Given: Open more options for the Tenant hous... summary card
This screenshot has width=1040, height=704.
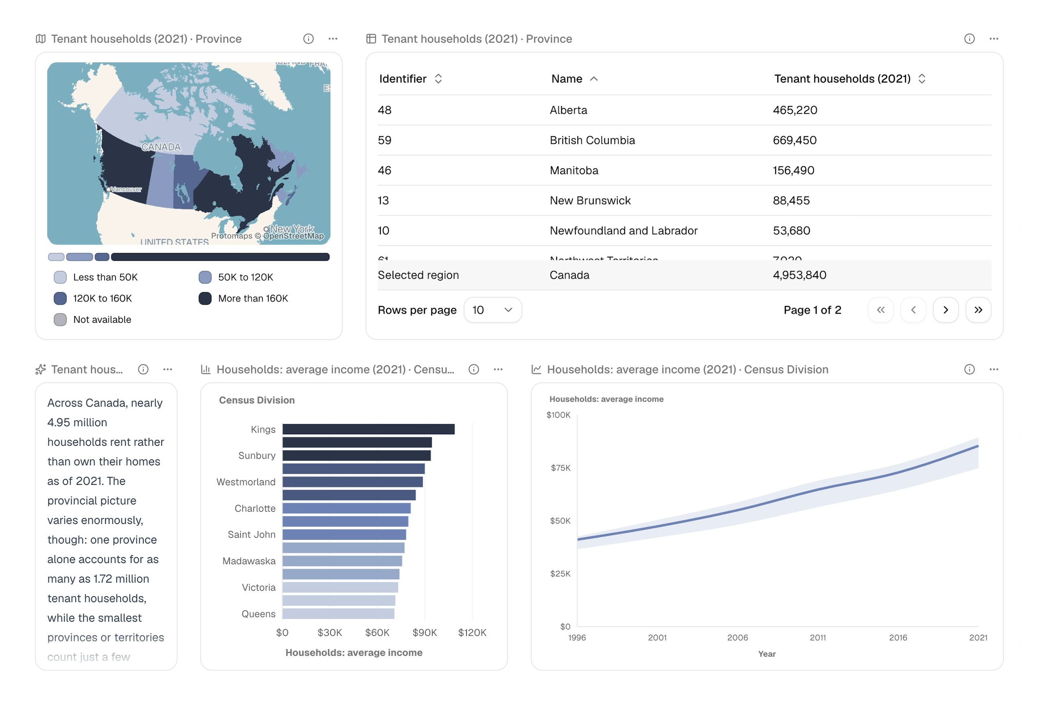Looking at the screenshot, I should pyautogui.click(x=168, y=370).
